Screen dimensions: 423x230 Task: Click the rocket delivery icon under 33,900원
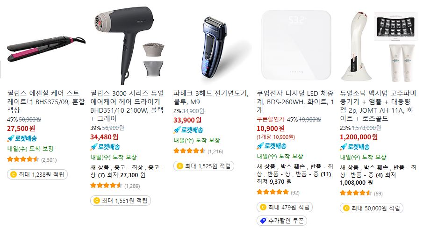tap(177, 130)
